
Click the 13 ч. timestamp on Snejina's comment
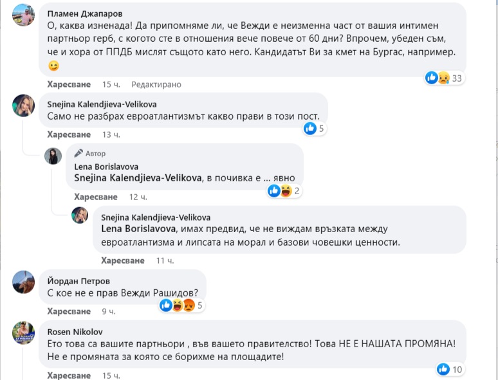pyautogui.click(x=111, y=134)
